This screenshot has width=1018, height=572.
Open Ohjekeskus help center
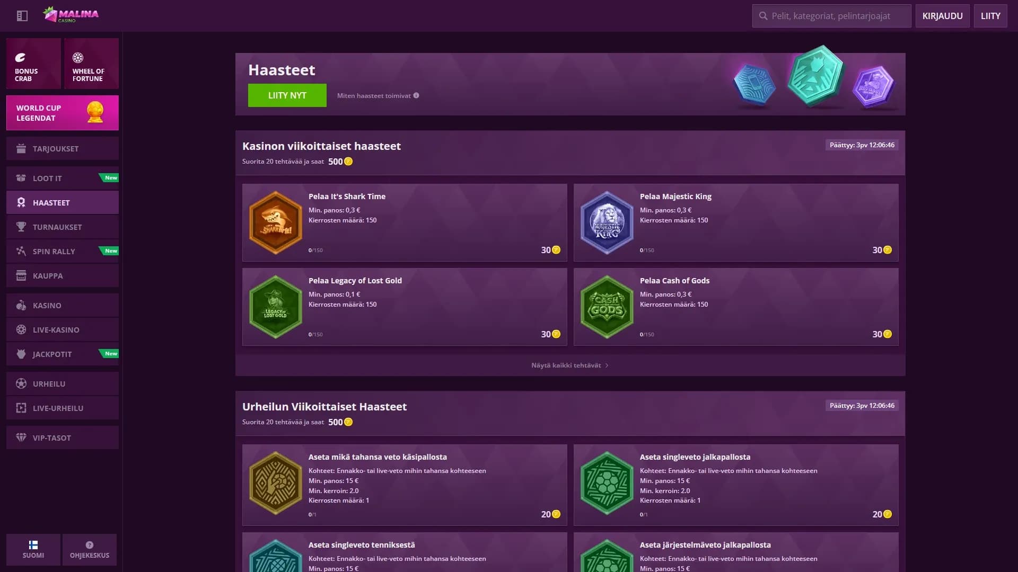(90, 550)
